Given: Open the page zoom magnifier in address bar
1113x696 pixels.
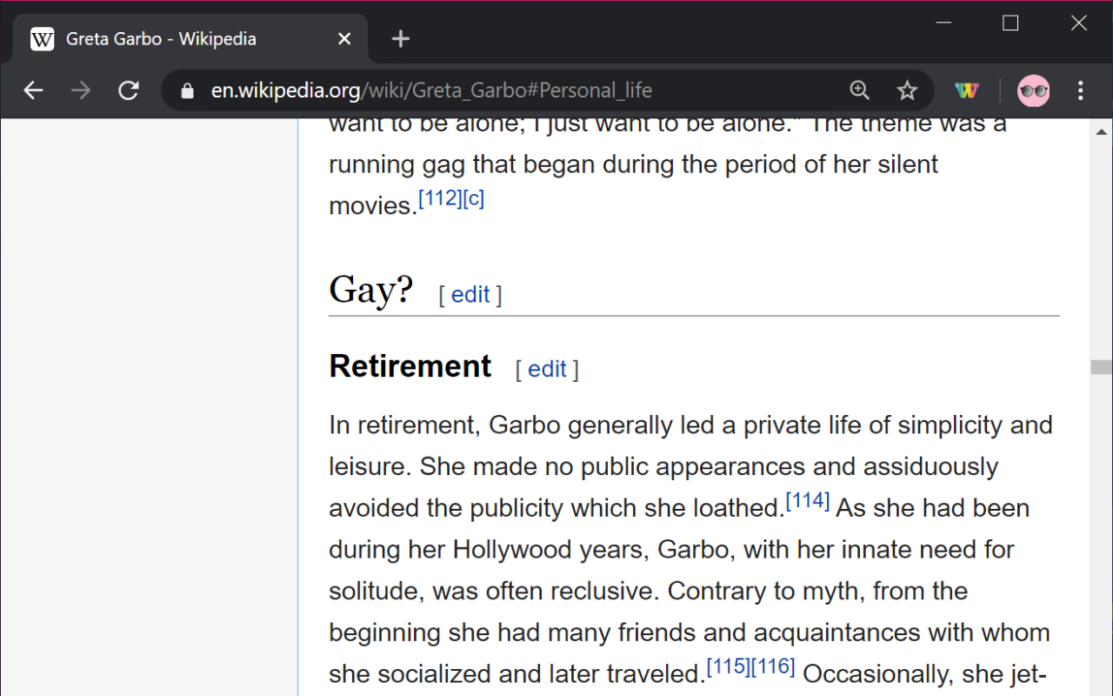Looking at the screenshot, I should click(859, 90).
